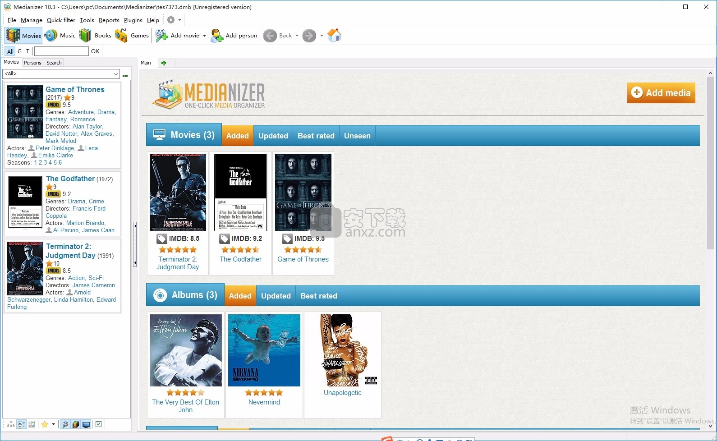Select the All alphabet filter
The image size is (717, 441).
[x=10, y=51]
